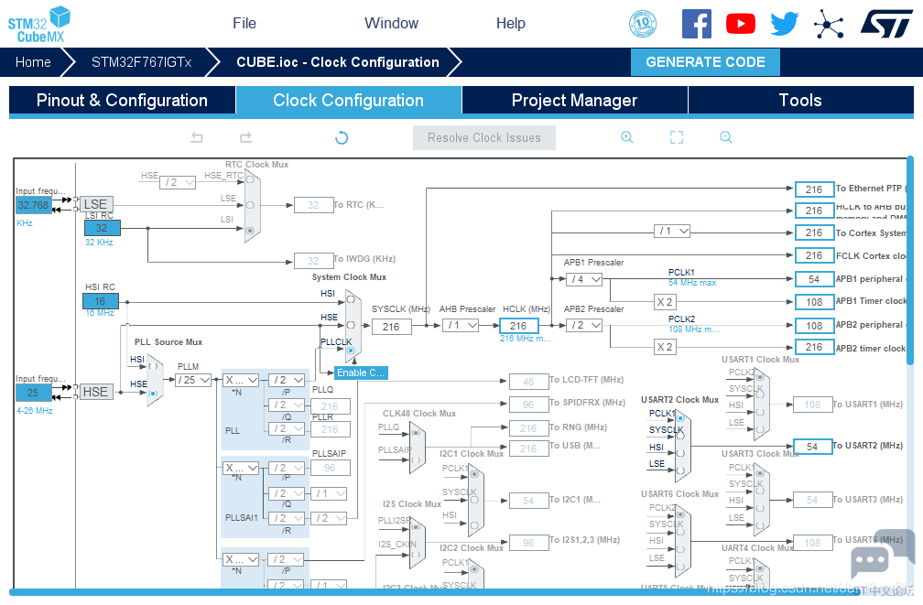
Task: Click CUBE.ioc Clock Configuration breadcrumb
Action: click(338, 62)
